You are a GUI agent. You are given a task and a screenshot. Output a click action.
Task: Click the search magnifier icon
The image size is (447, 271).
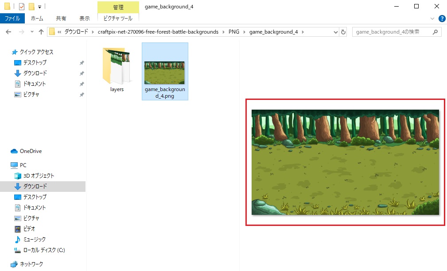[435, 32]
